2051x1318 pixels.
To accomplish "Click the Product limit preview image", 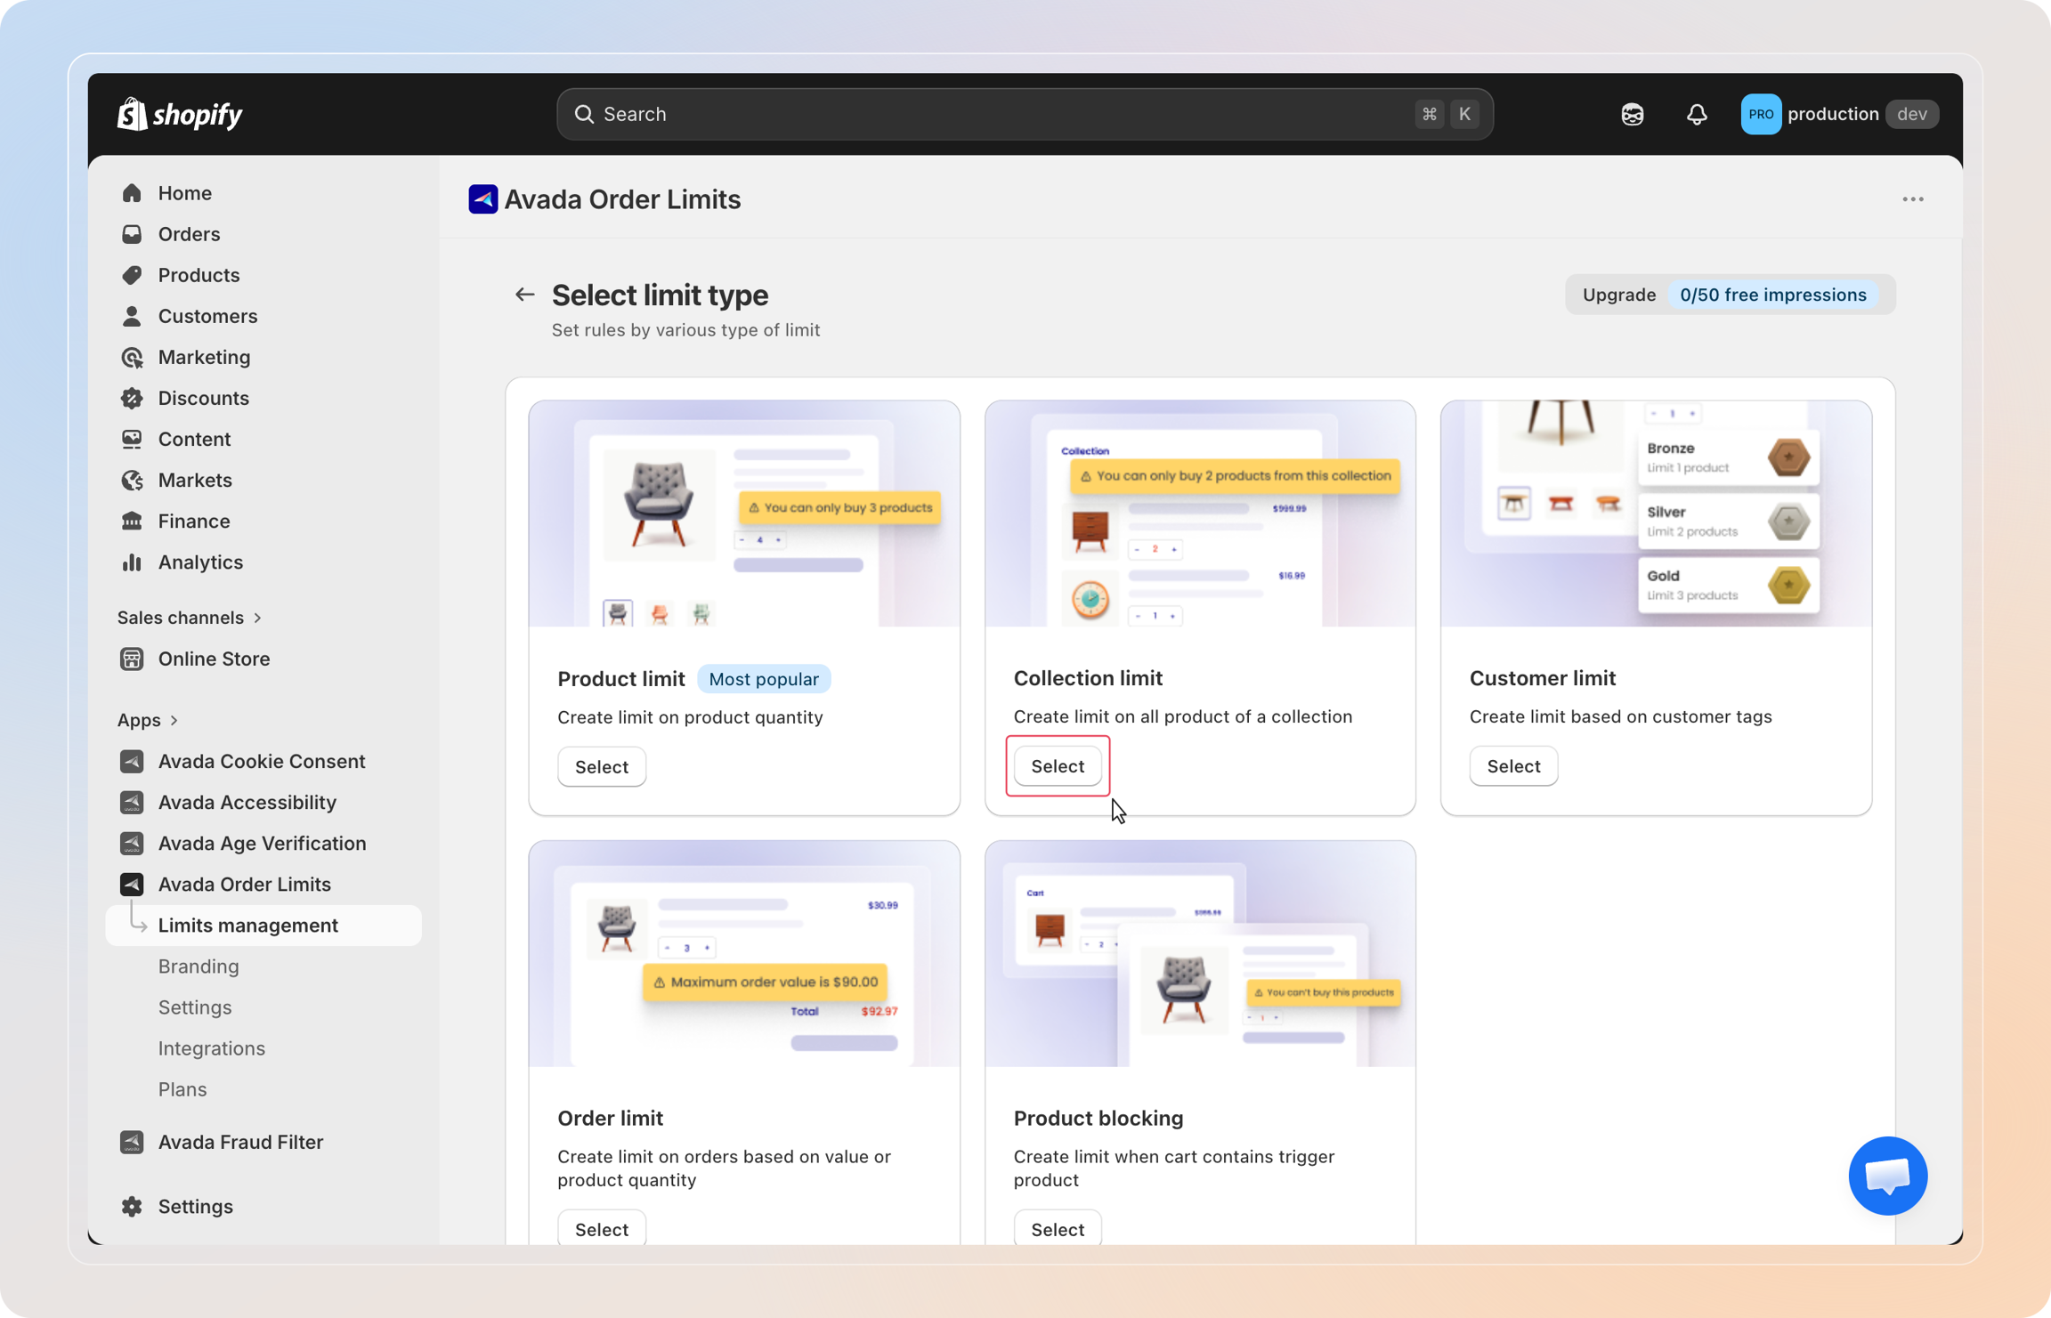I will click(x=744, y=513).
